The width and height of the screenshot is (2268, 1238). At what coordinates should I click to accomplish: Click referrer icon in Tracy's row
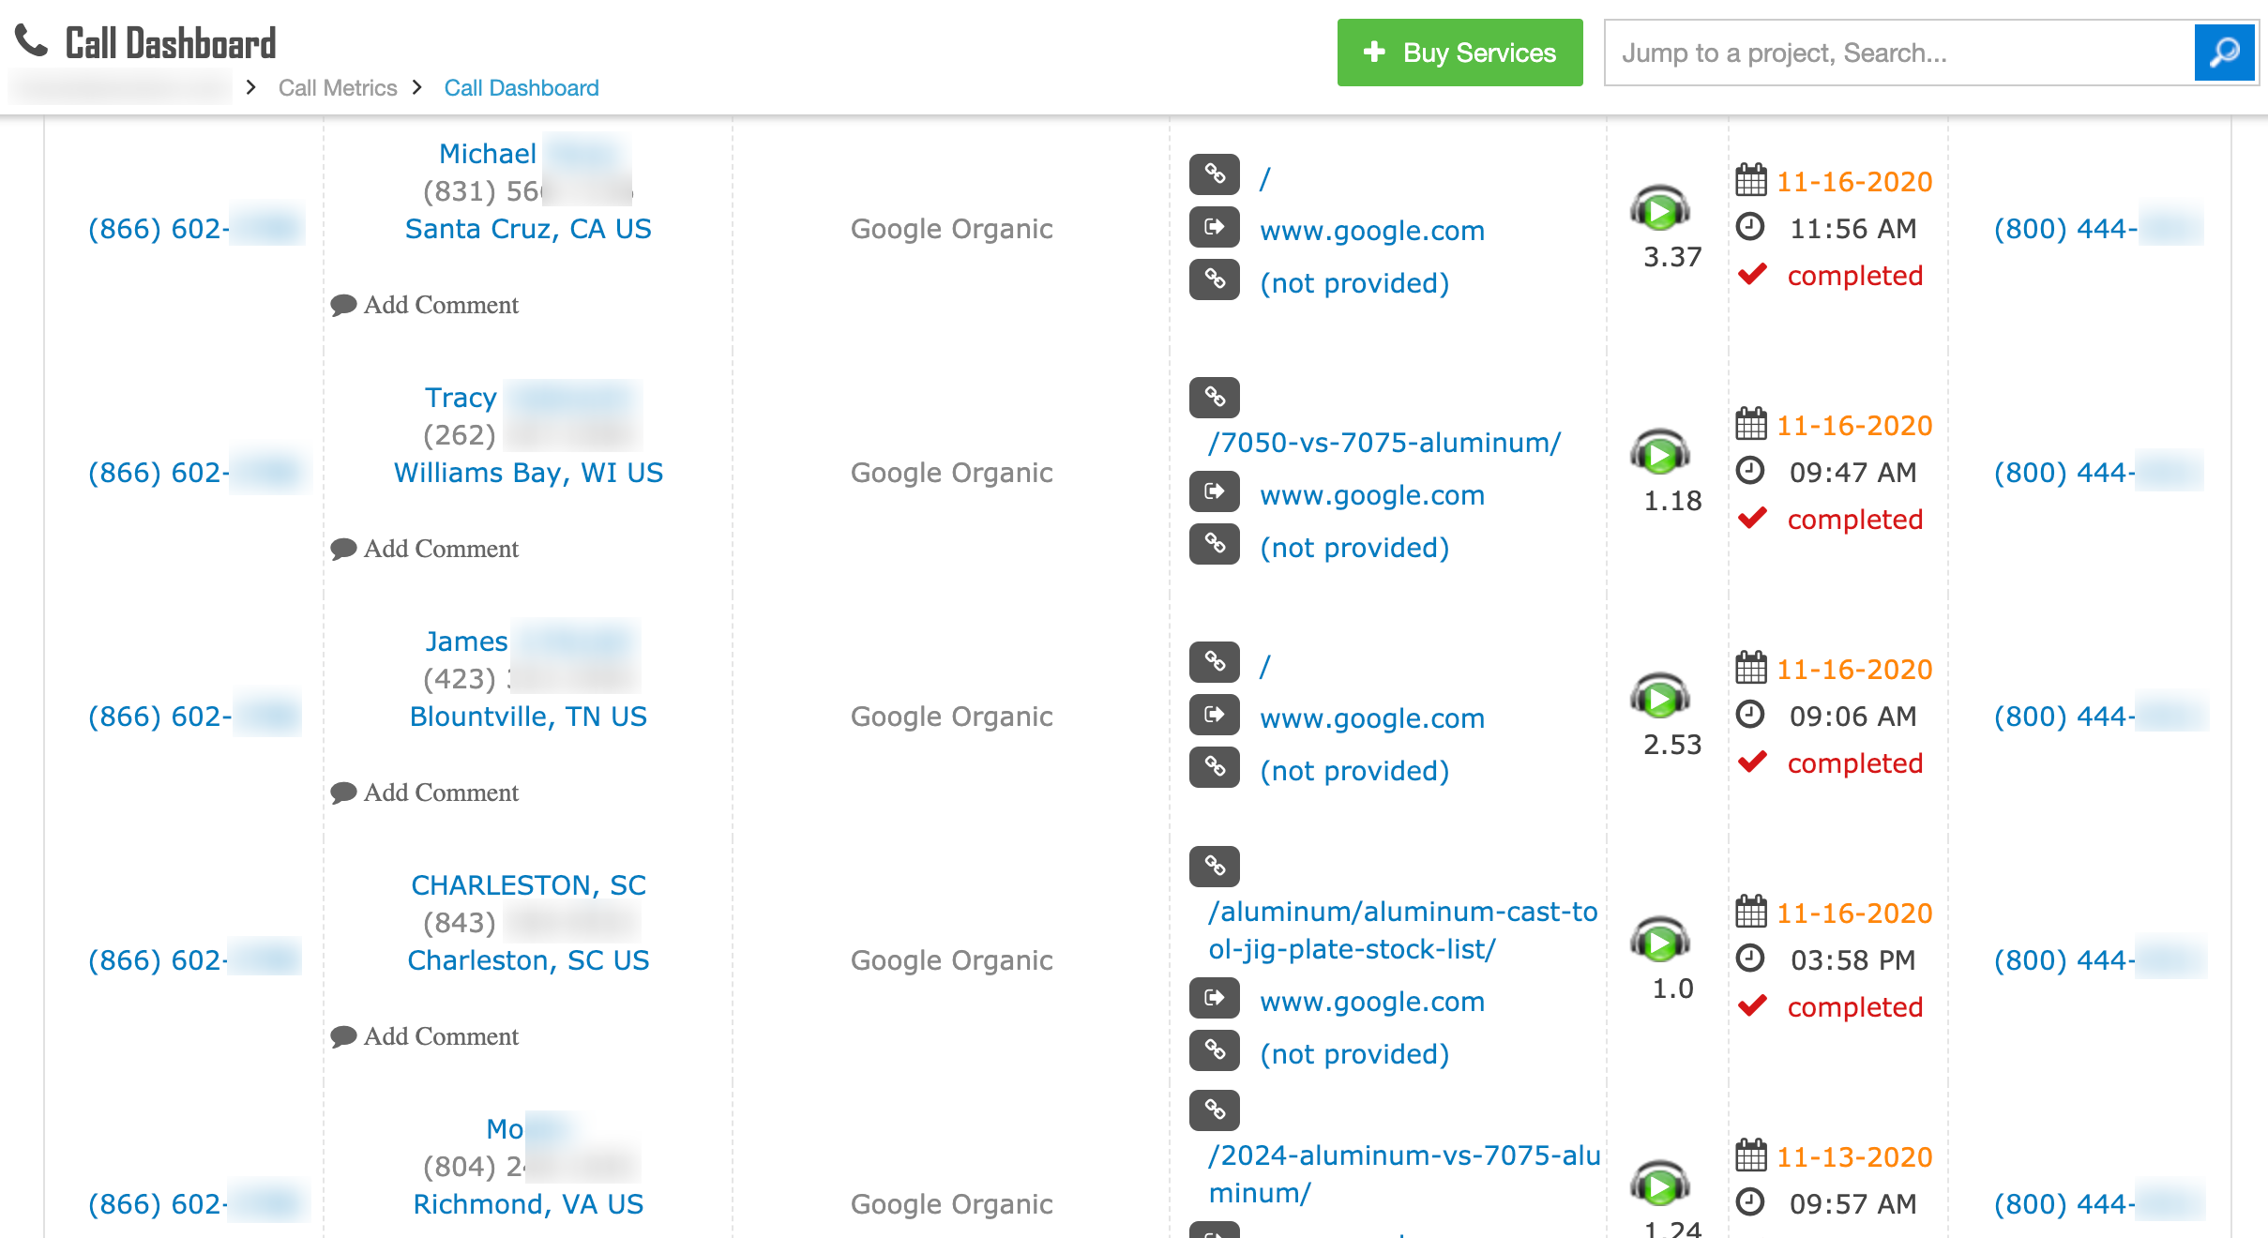point(1215,491)
